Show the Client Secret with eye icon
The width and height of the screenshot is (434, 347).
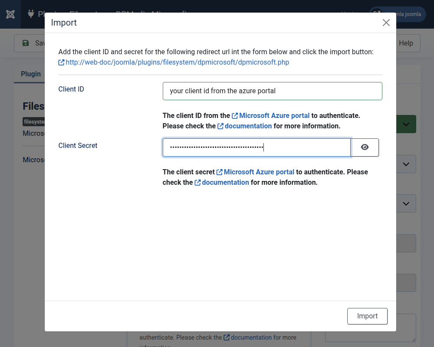coord(365,147)
